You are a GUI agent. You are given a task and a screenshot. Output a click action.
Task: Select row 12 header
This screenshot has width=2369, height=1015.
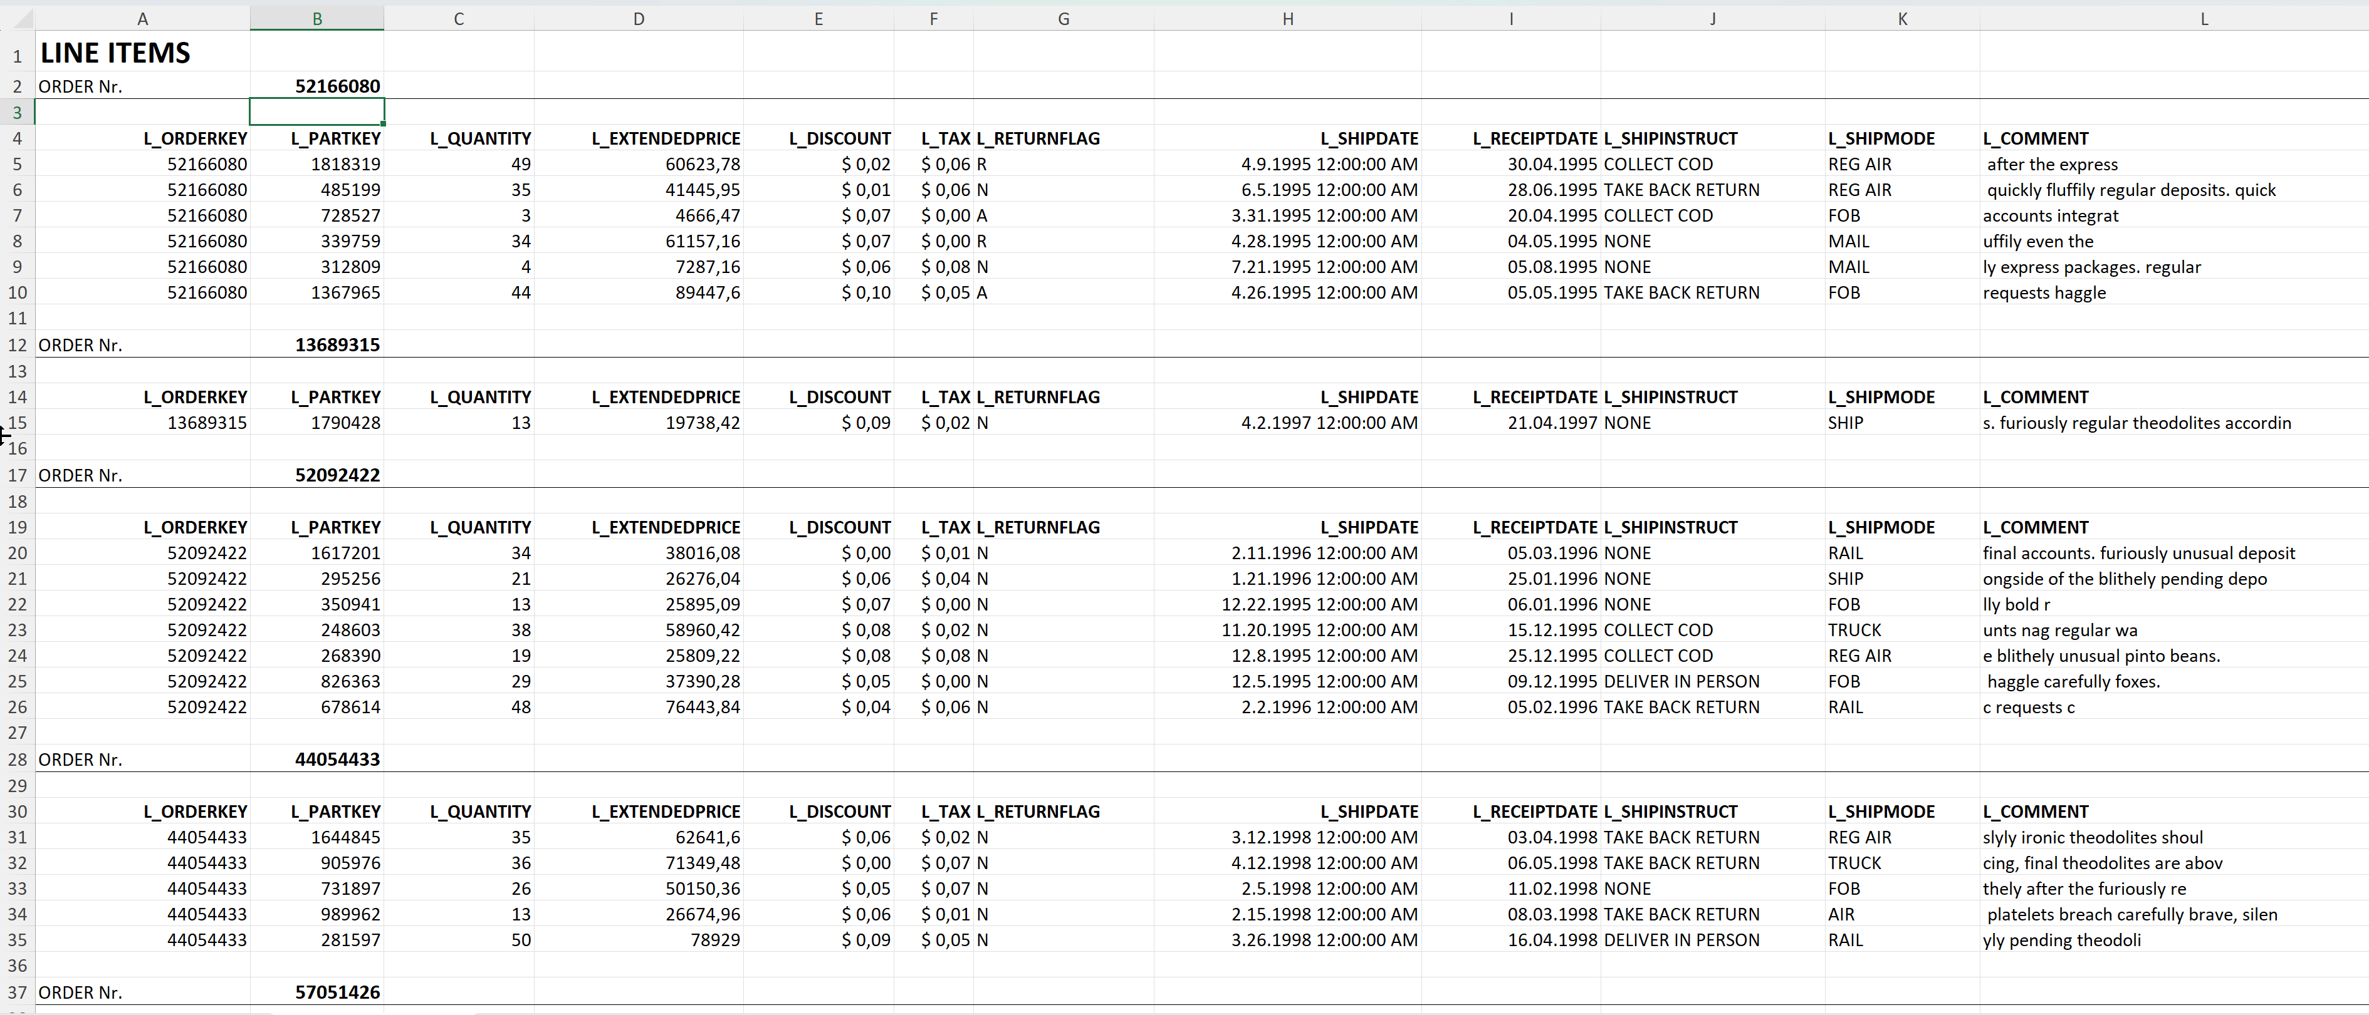16,346
